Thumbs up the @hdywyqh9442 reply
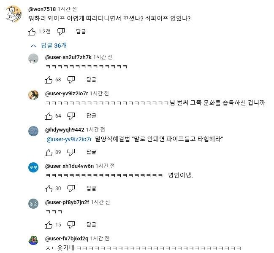 tap(49, 152)
